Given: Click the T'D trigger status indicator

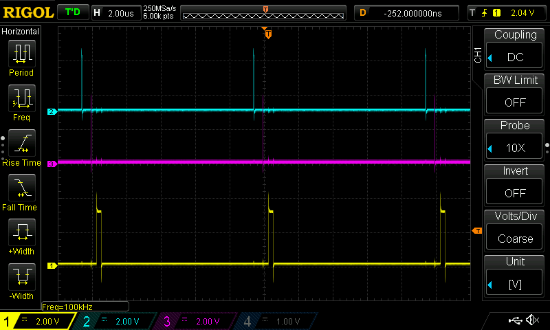Looking at the screenshot, I should pos(73,12).
